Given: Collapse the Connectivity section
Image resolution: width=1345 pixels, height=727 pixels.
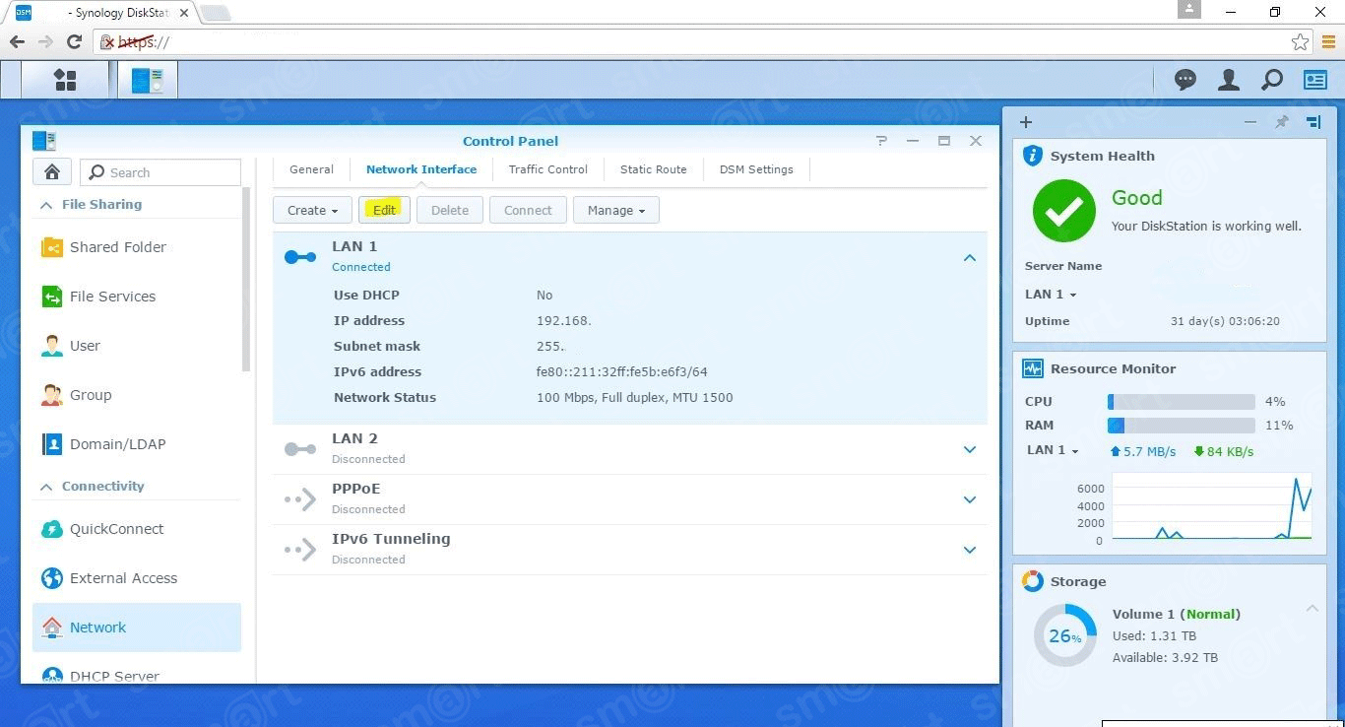Looking at the screenshot, I should [x=45, y=487].
